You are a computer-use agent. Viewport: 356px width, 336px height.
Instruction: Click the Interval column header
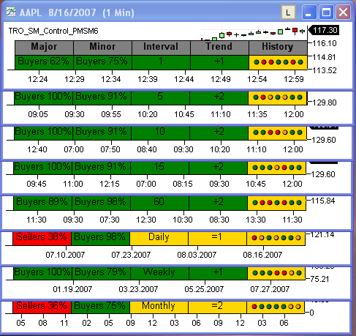(x=161, y=48)
